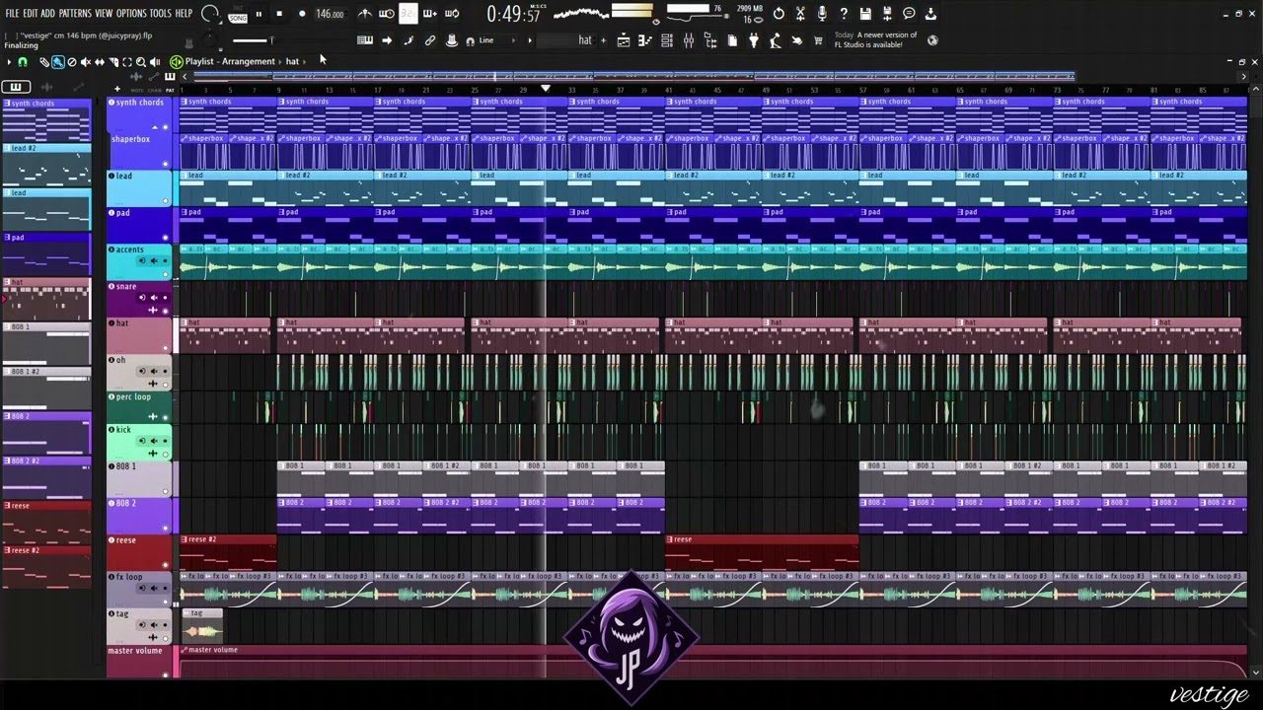Toggle the playlist snap magnet
The width and height of the screenshot is (1263, 710).
pos(22,61)
